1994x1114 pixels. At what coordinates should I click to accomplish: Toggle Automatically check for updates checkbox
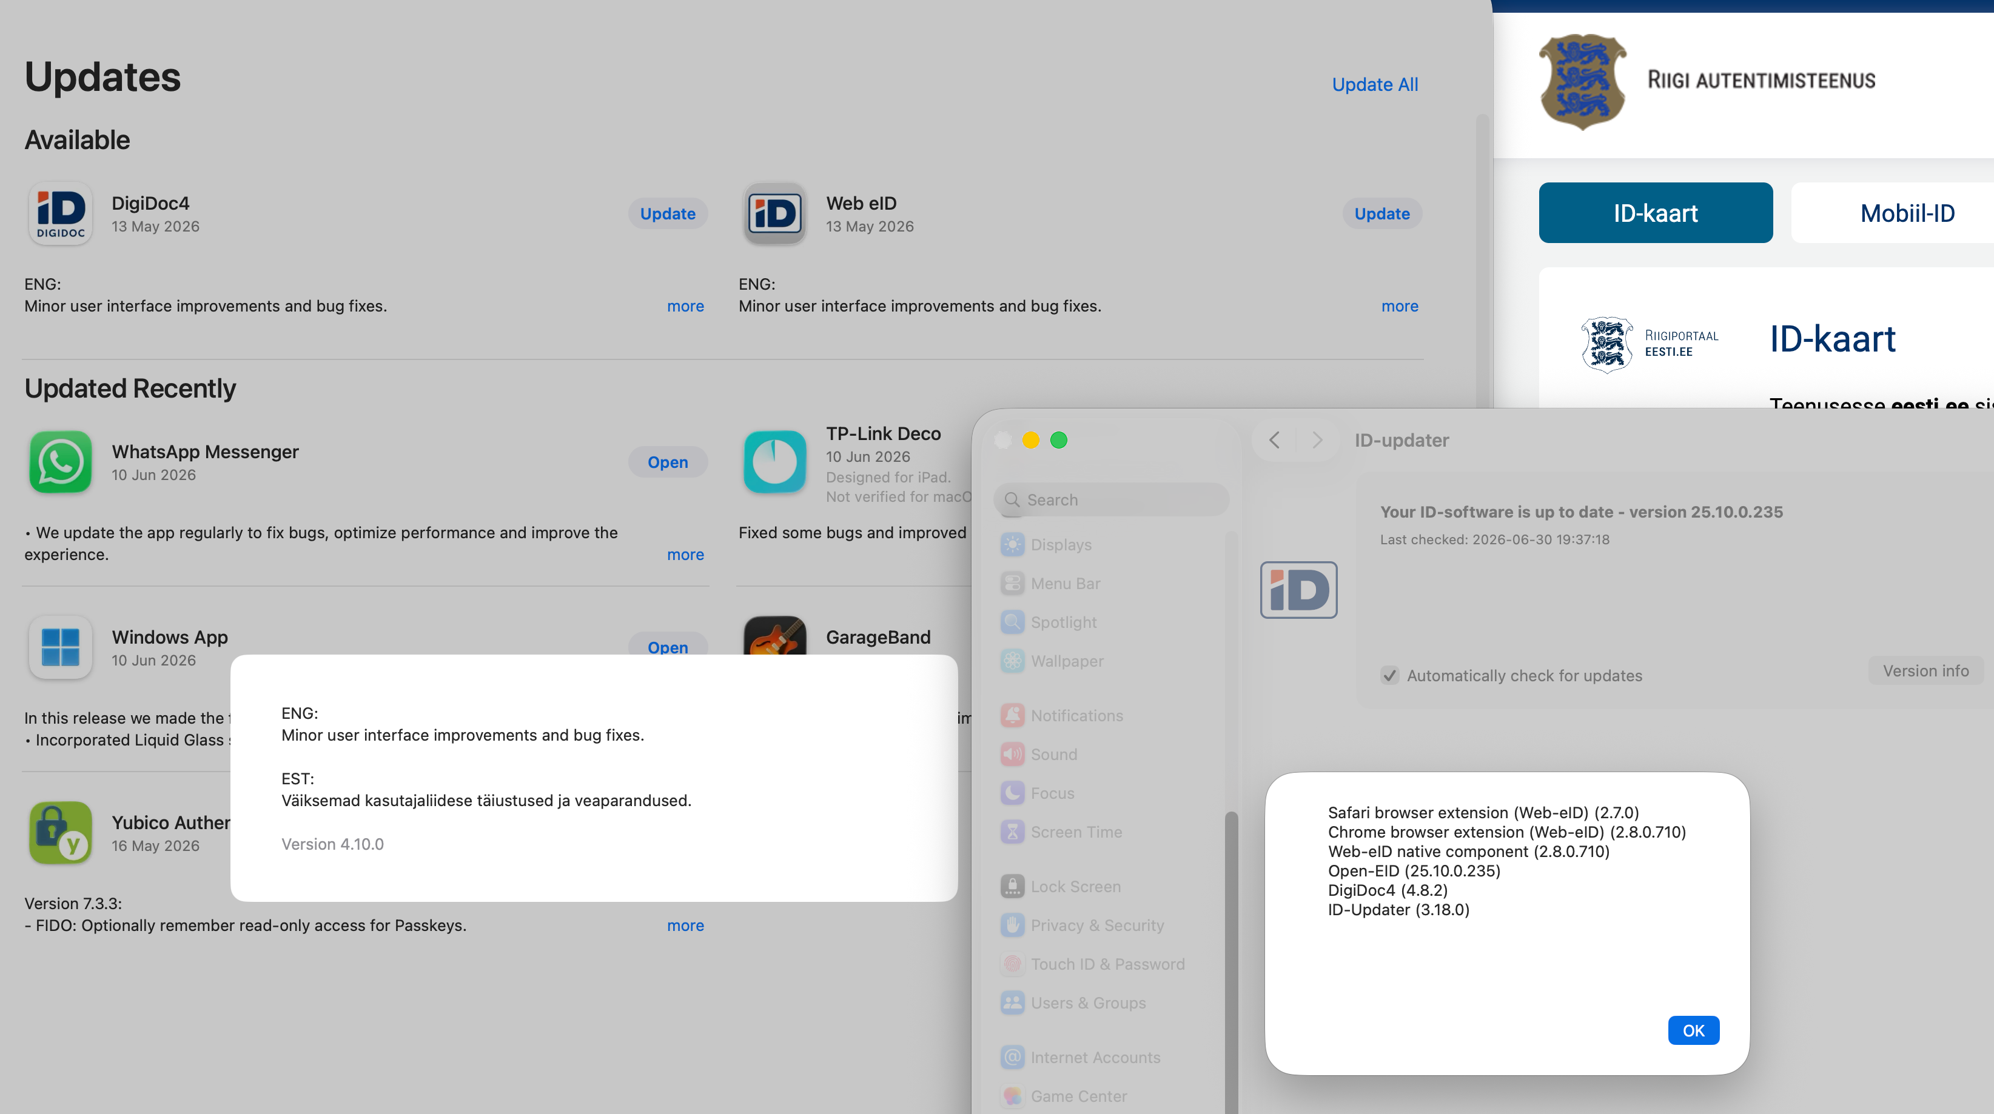click(1389, 675)
